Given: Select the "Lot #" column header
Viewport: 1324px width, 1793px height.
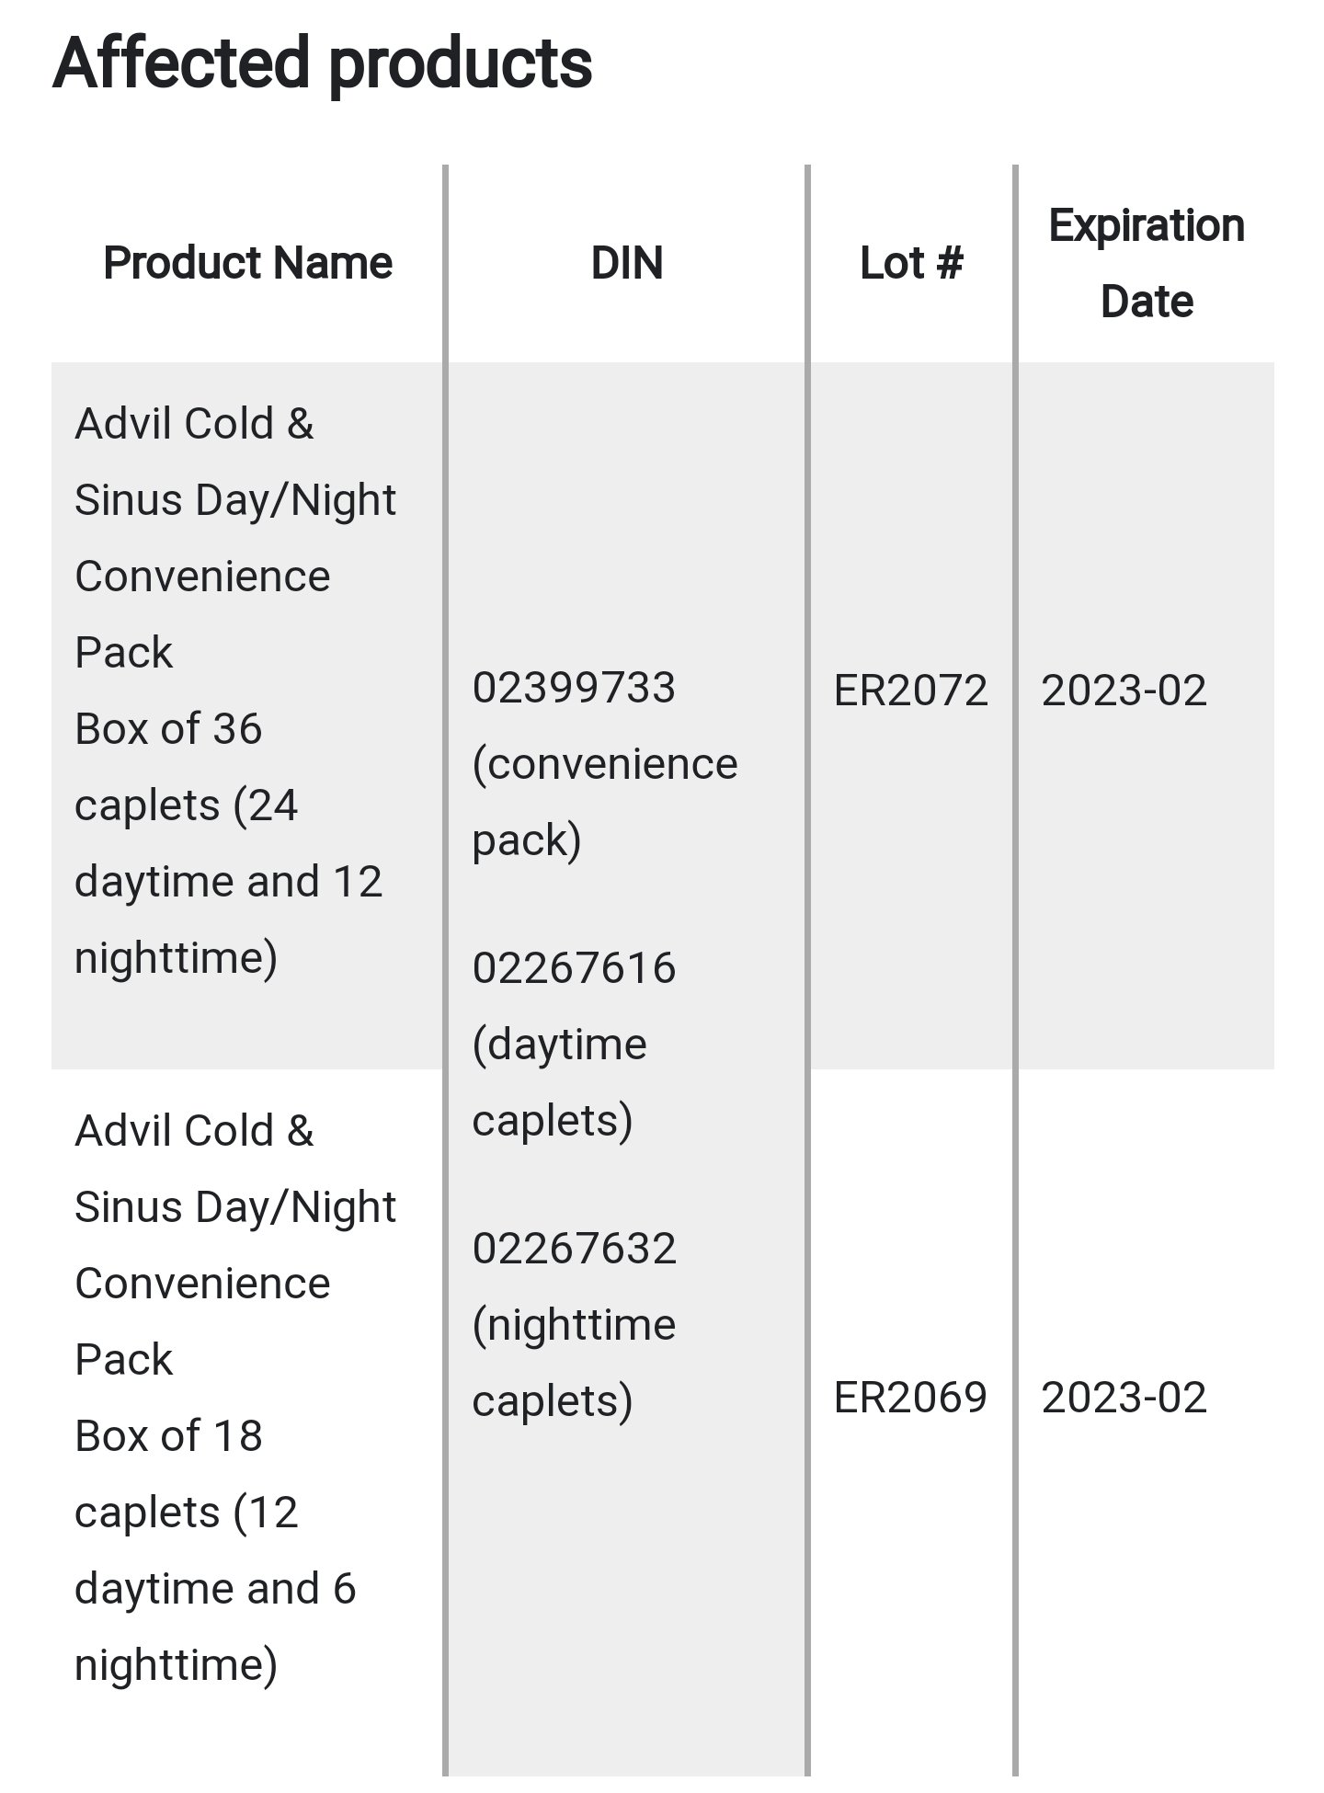Looking at the screenshot, I should (x=910, y=263).
